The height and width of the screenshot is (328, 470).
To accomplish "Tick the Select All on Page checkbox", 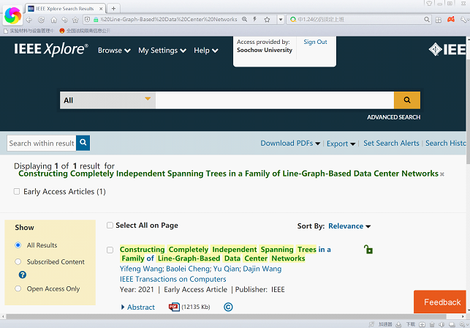I will [110, 225].
